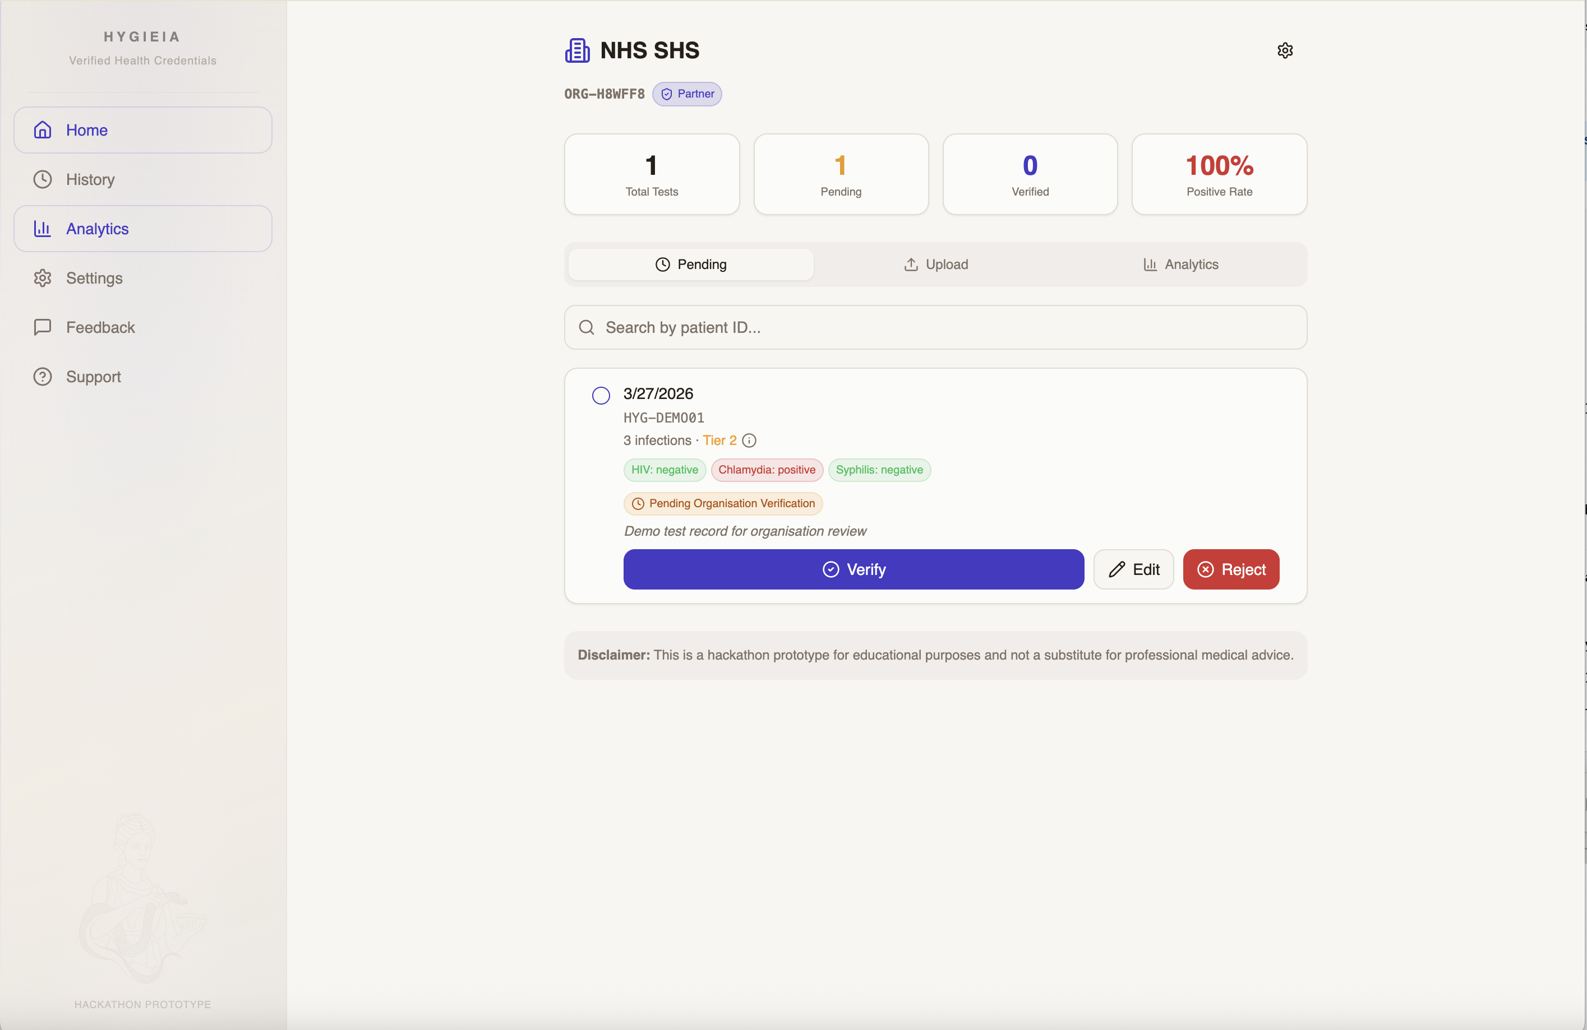Open organisation settings gear icon

[1284, 50]
